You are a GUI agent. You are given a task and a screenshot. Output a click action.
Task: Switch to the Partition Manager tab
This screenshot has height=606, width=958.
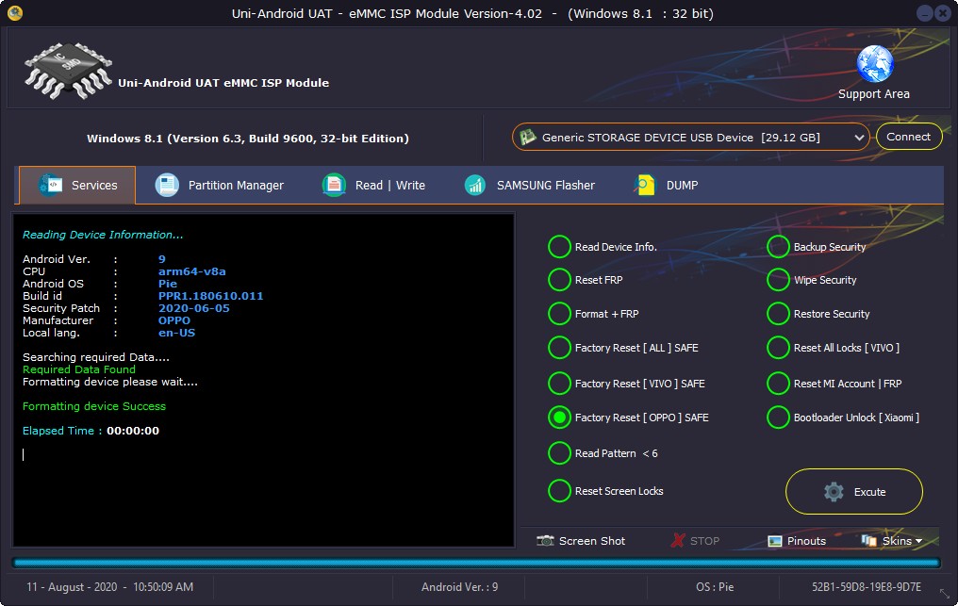[x=221, y=186]
